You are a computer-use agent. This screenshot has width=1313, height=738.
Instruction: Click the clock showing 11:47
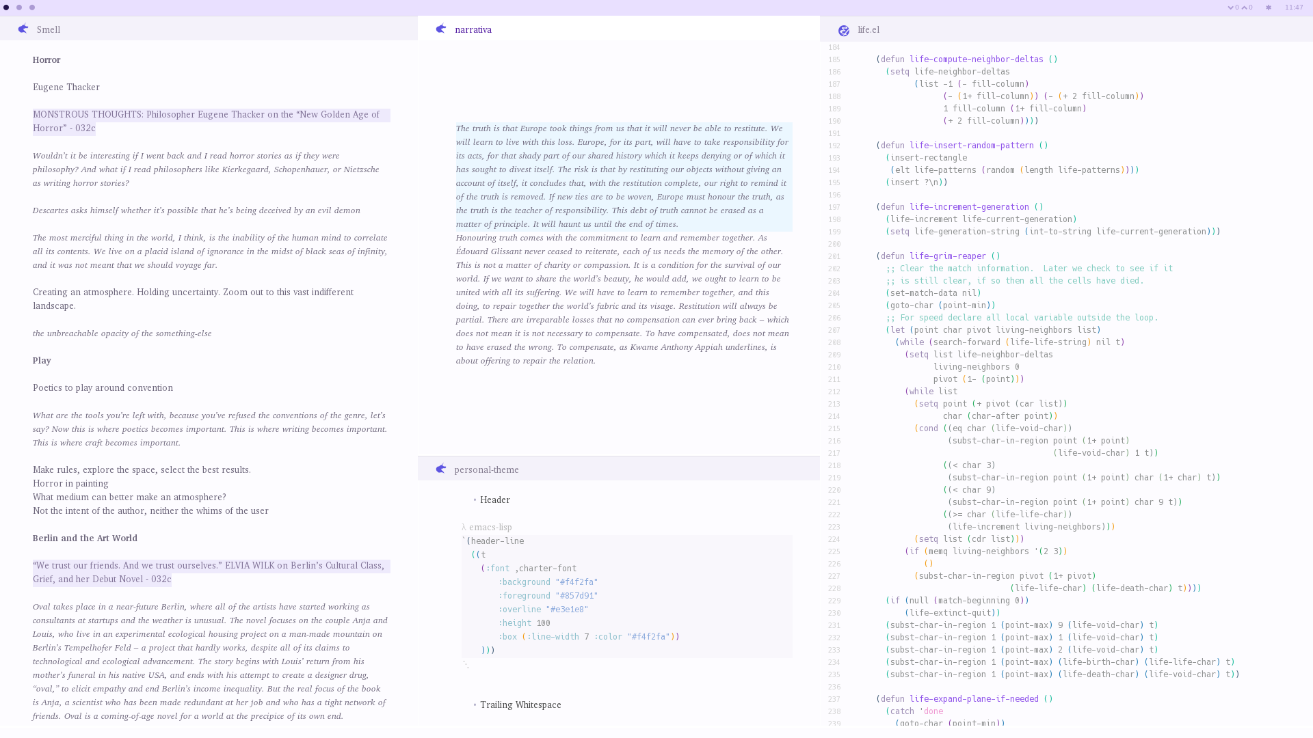(x=1293, y=8)
